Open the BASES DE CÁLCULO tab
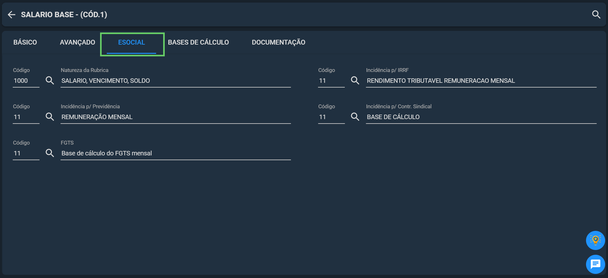The image size is (608, 278). [198, 42]
